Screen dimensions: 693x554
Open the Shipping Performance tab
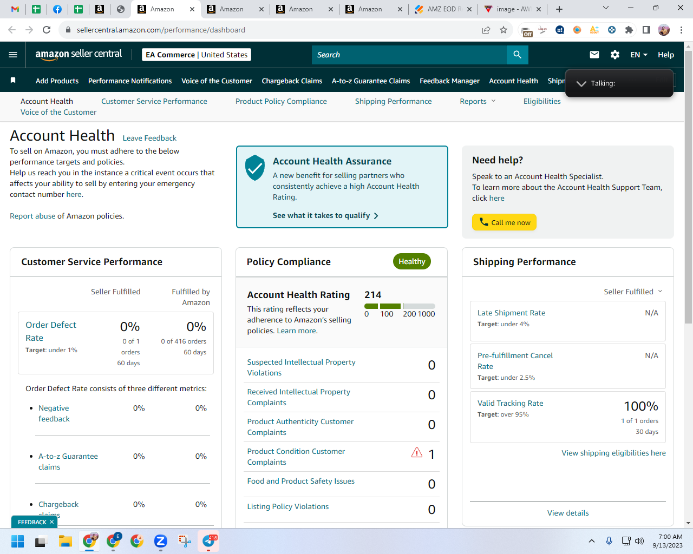(394, 101)
